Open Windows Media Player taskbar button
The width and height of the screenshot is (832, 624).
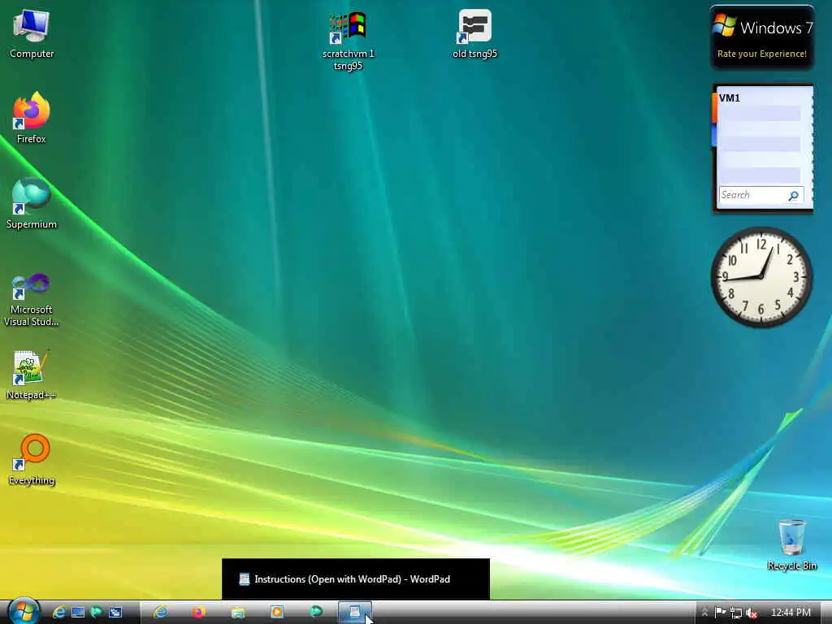pyautogui.click(x=276, y=613)
